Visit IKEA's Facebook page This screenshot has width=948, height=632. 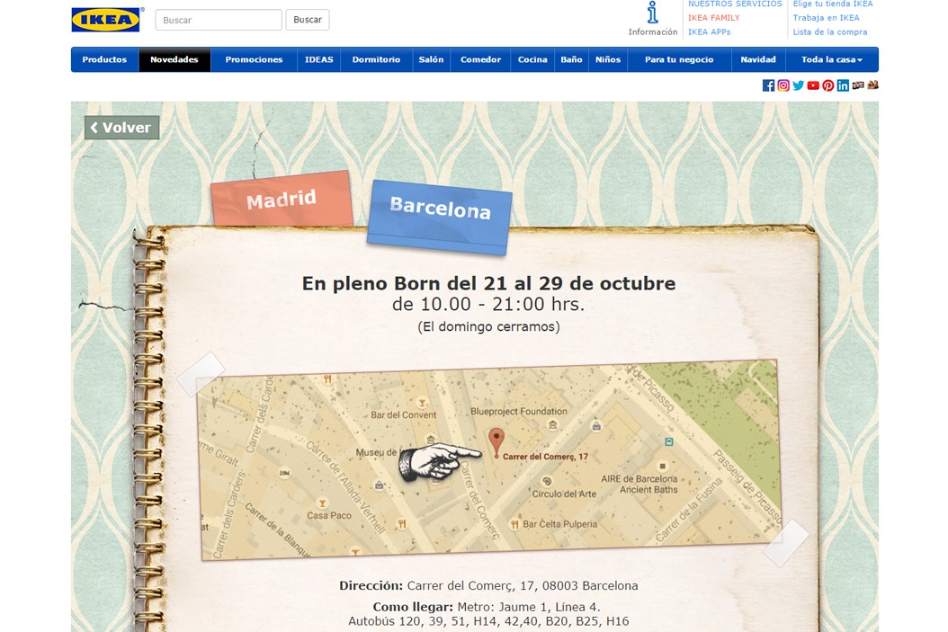pyautogui.click(x=768, y=85)
